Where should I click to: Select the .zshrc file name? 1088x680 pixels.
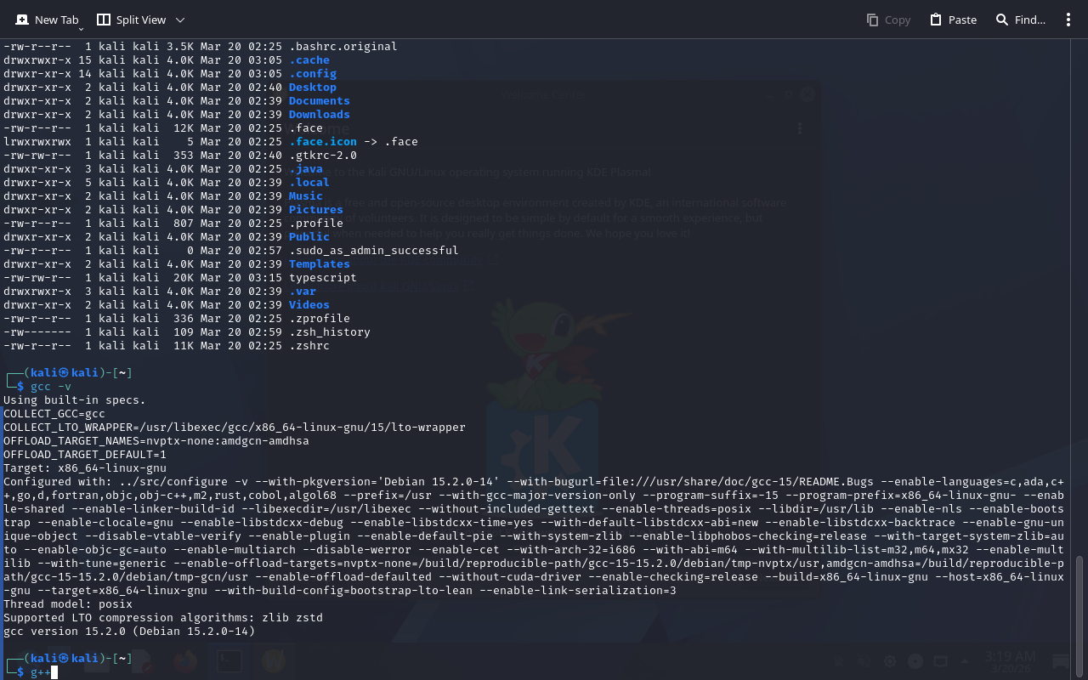coord(309,346)
